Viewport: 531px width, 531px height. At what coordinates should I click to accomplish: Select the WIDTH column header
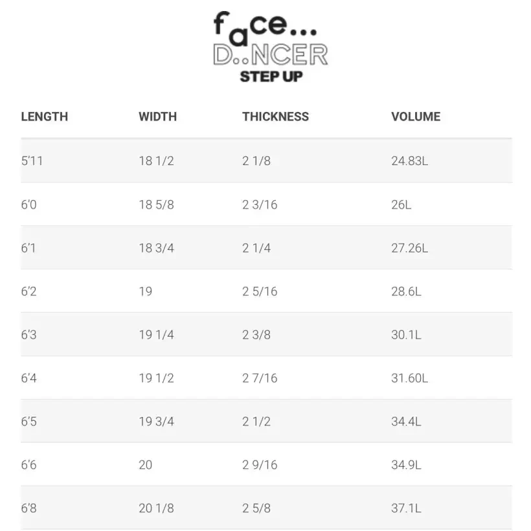[157, 117]
